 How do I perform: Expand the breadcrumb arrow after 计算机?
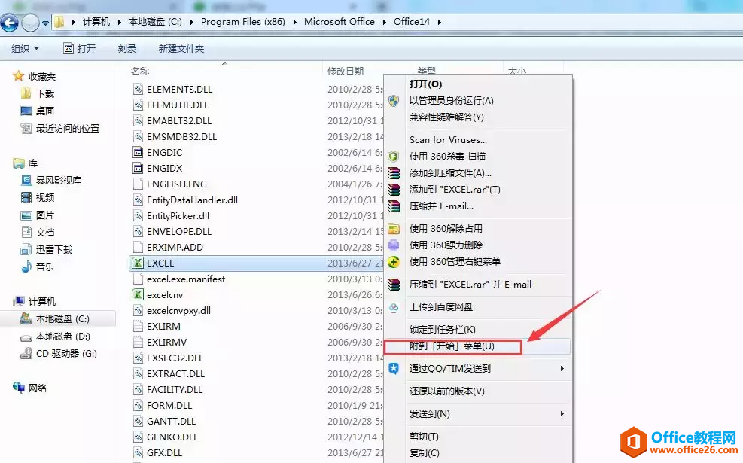coord(120,22)
